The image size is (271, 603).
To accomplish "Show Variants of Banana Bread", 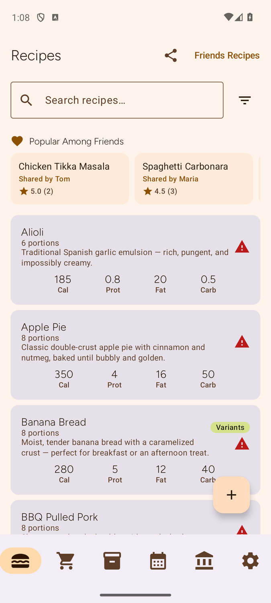I will (230, 427).
